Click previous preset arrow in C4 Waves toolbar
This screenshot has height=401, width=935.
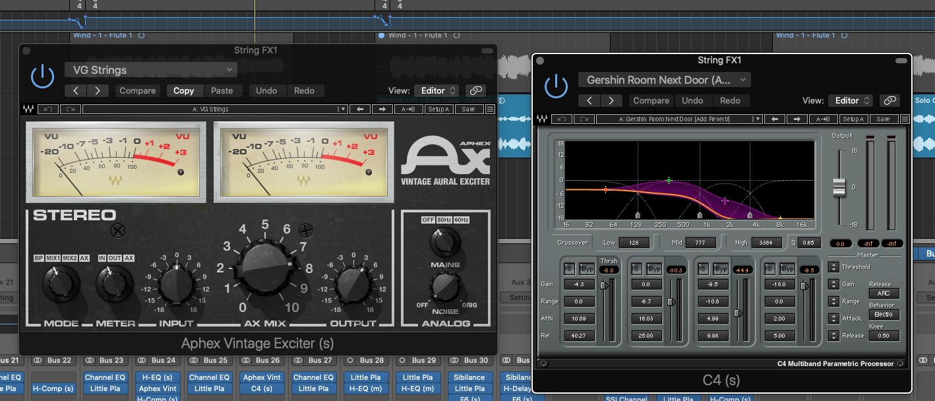point(775,119)
